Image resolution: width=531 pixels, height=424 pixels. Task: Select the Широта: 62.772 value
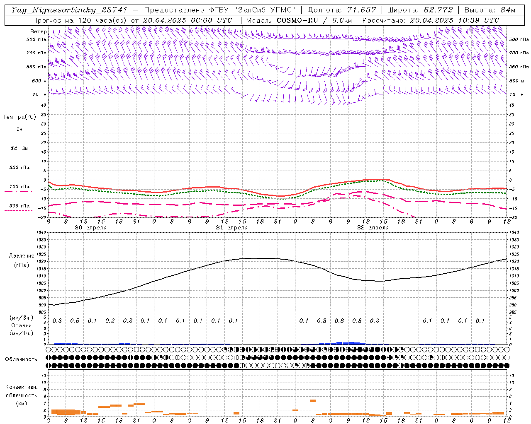pyautogui.click(x=420, y=10)
